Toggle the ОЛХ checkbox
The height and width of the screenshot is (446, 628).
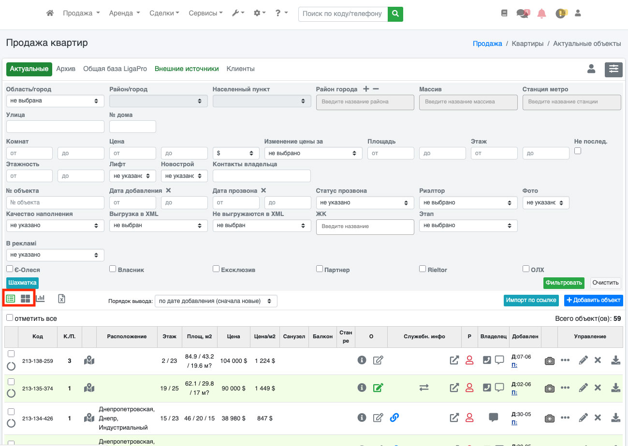526,269
